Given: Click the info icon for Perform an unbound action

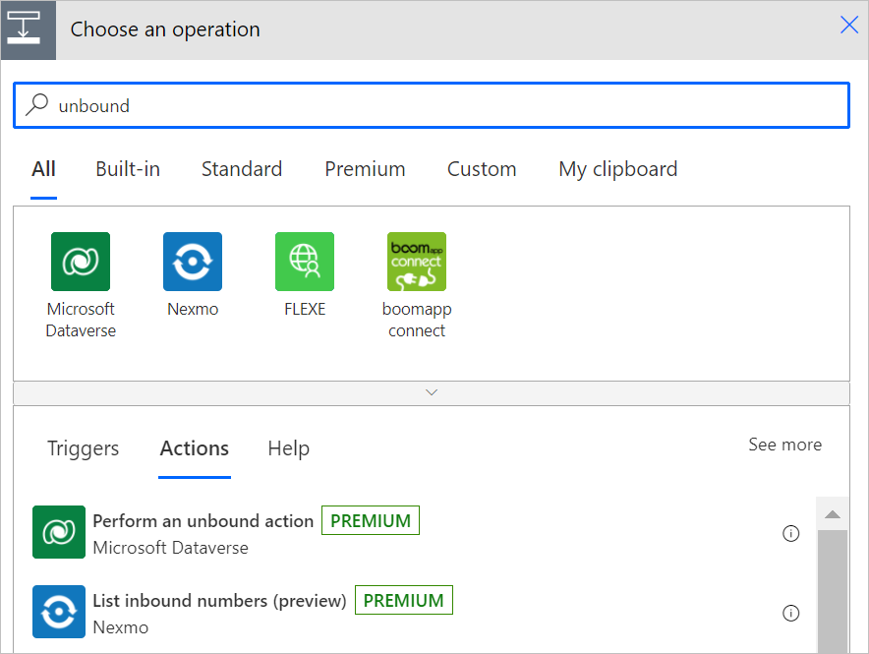Looking at the screenshot, I should [791, 533].
